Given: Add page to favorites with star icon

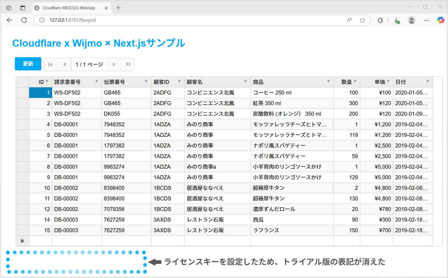Looking at the screenshot, I should coord(362,20).
